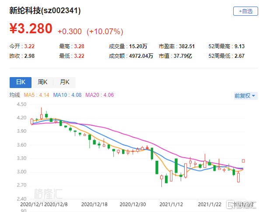Click the 市值 value 37.79亿
Image resolution: width=259 pixels, height=212 pixels.
(x=183, y=56)
